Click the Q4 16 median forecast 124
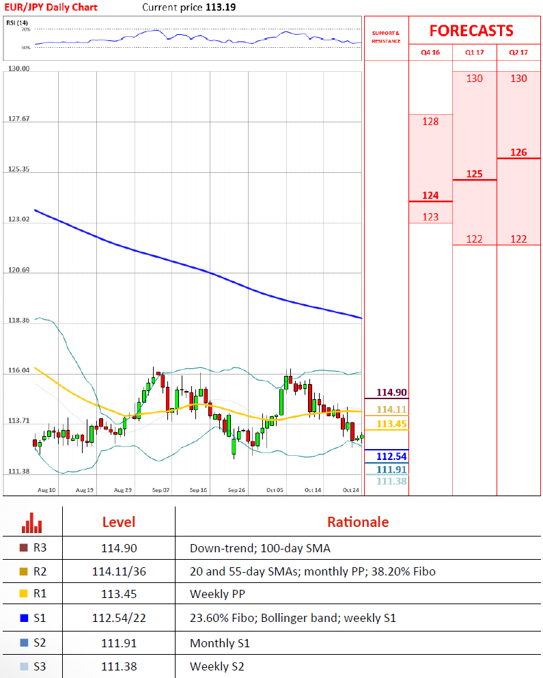The image size is (543, 678). pyautogui.click(x=430, y=195)
